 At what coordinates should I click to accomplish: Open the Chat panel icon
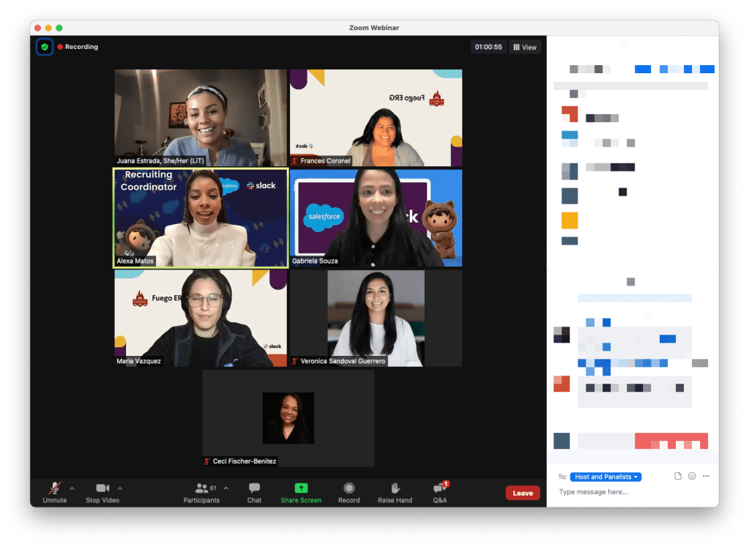pyautogui.click(x=254, y=488)
